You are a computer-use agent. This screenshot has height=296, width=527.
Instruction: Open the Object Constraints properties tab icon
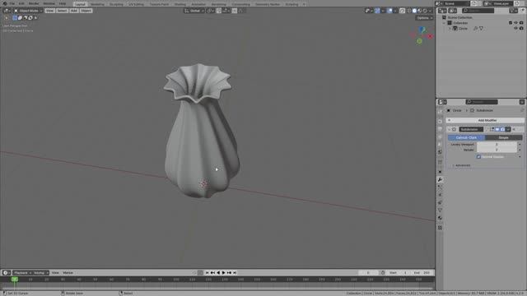pyautogui.click(x=440, y=203)
